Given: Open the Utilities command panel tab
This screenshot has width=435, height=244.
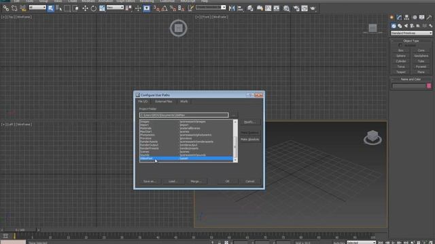Looking at the screenshot, I should coord(429,17).
